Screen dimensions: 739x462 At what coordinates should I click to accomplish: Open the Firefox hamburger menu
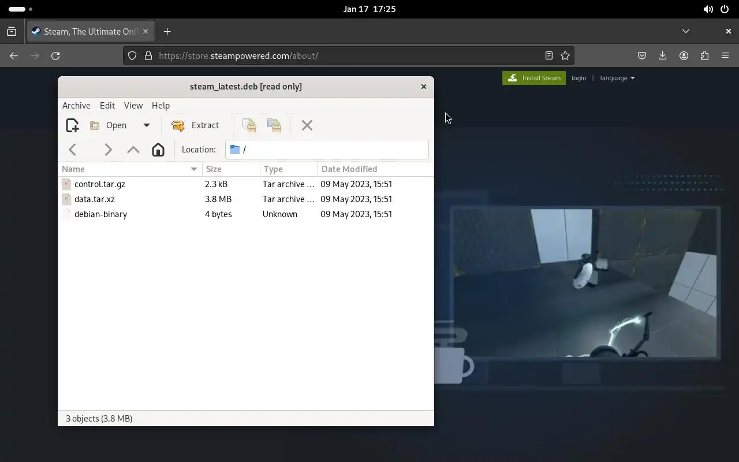coord(725,56)
